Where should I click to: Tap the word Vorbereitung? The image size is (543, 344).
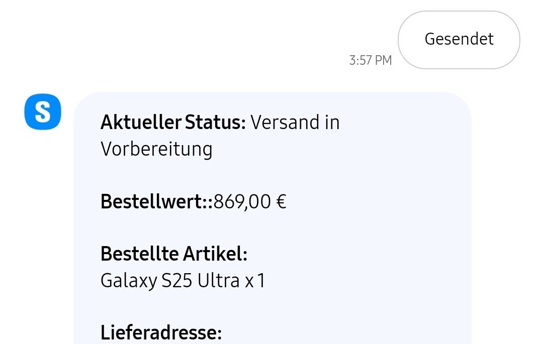(156, 149)
